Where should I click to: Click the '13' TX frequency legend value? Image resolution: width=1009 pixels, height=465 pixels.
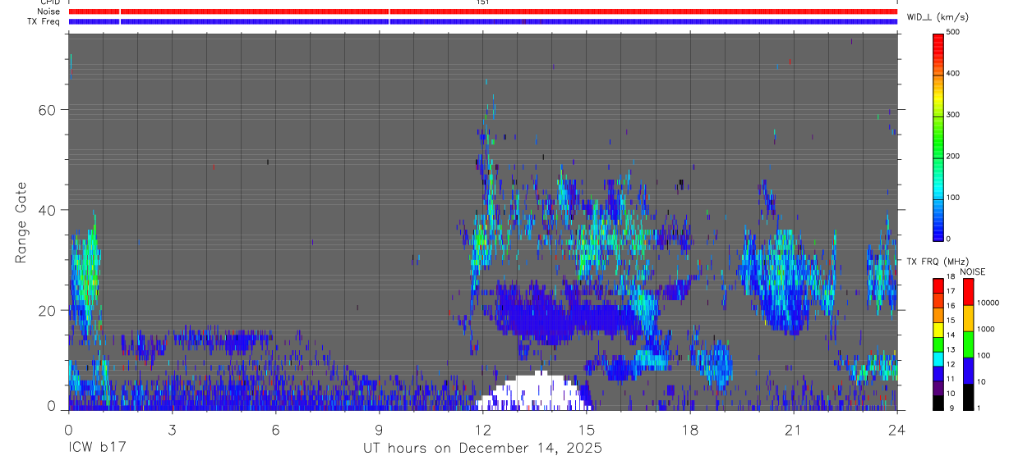coord(951,349)
